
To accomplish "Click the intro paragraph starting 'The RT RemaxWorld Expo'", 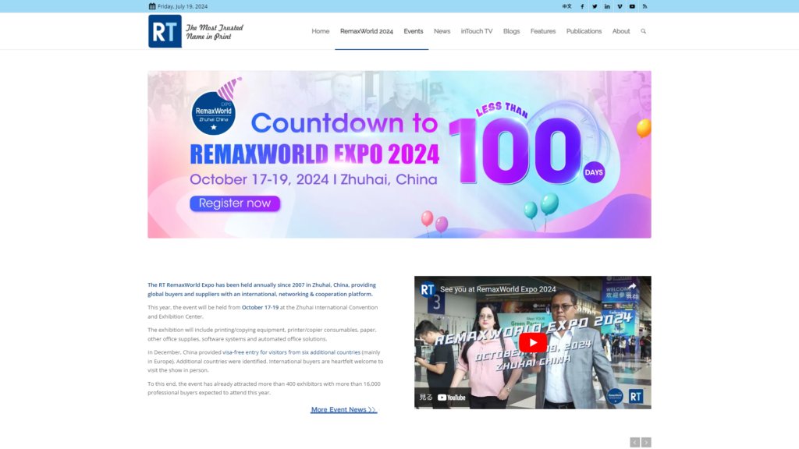I will click(x=262, y=290).
